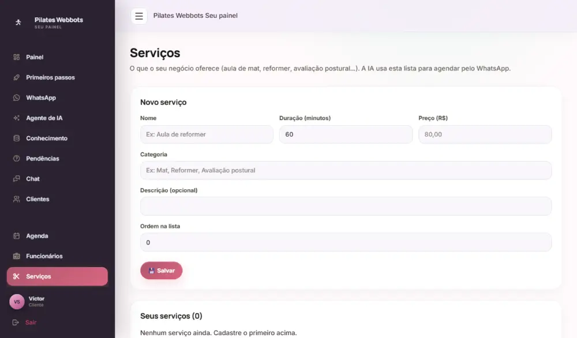Click the Chat bubbles icon
Image resolution: width=577 pixels, height=338 pixels.
pyautogui.click(x=17, y=179)
